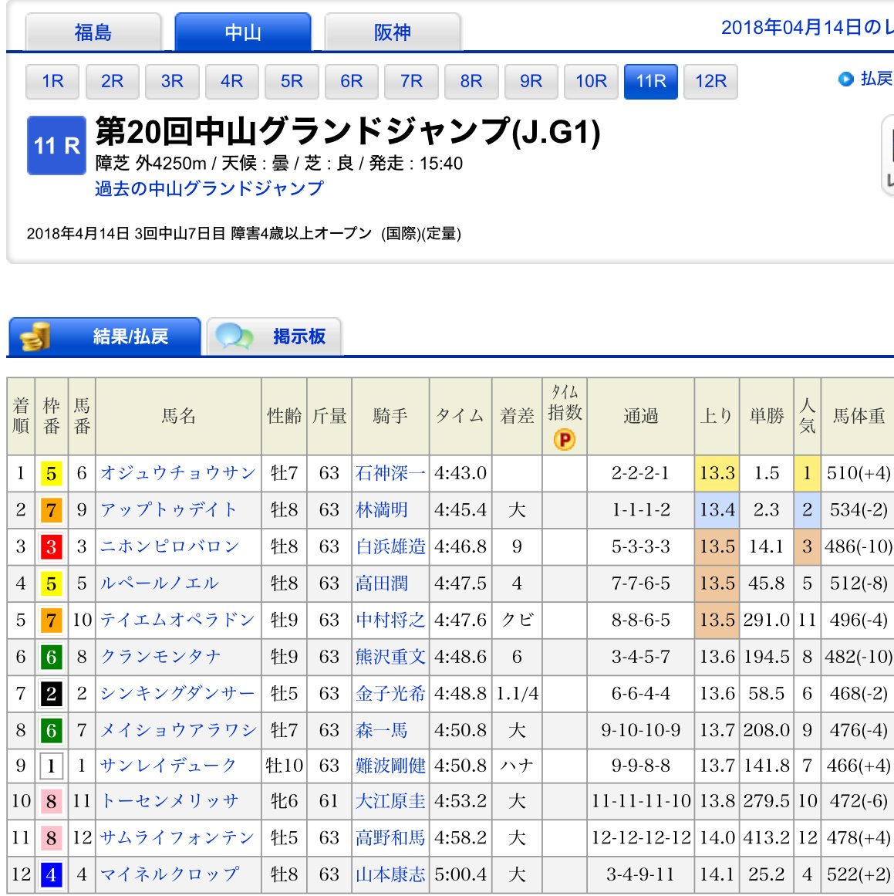894x896 pixels.
Task: Go to race 12R
Action: 710,82
